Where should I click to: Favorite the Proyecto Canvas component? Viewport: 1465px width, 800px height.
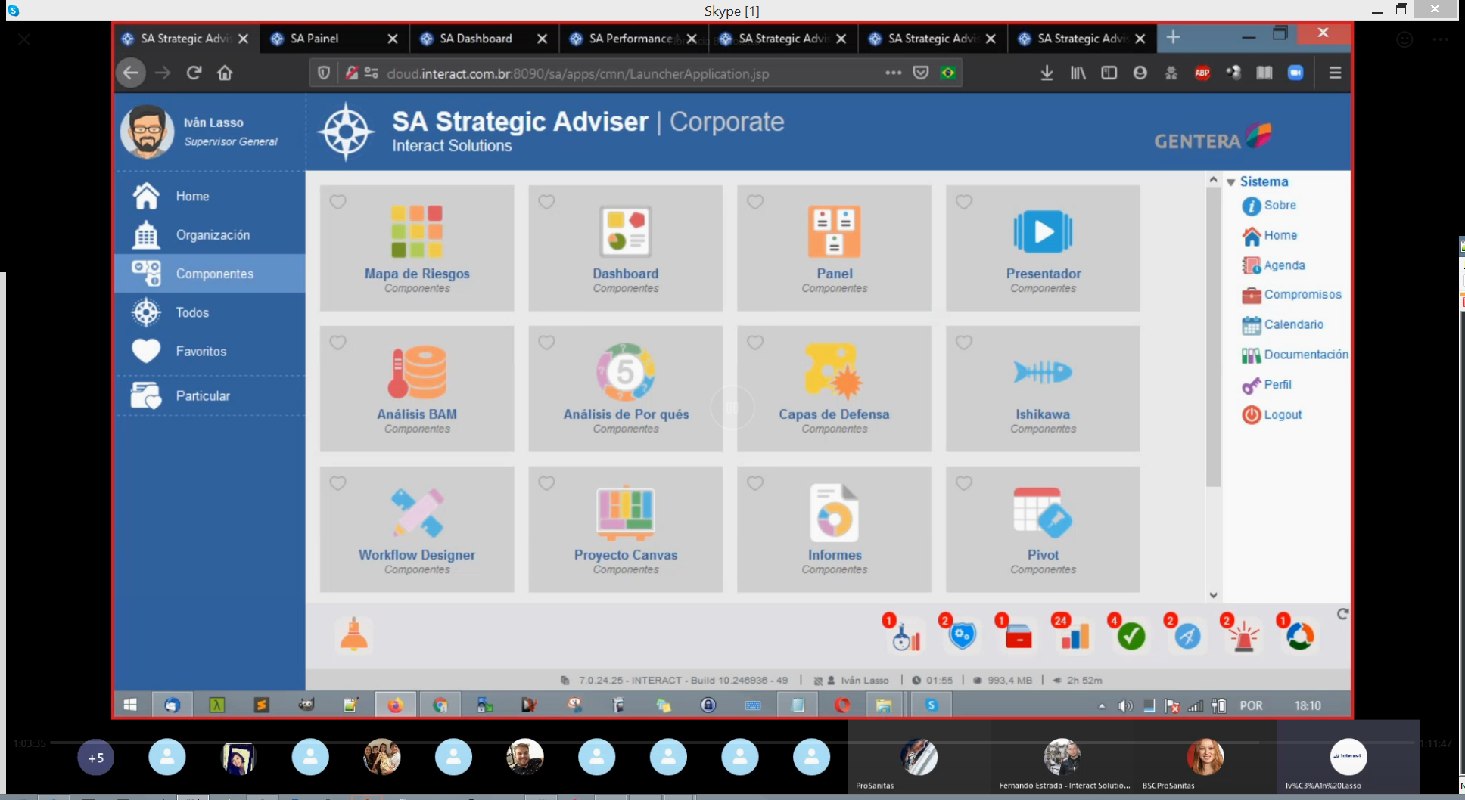click(546, 482)
